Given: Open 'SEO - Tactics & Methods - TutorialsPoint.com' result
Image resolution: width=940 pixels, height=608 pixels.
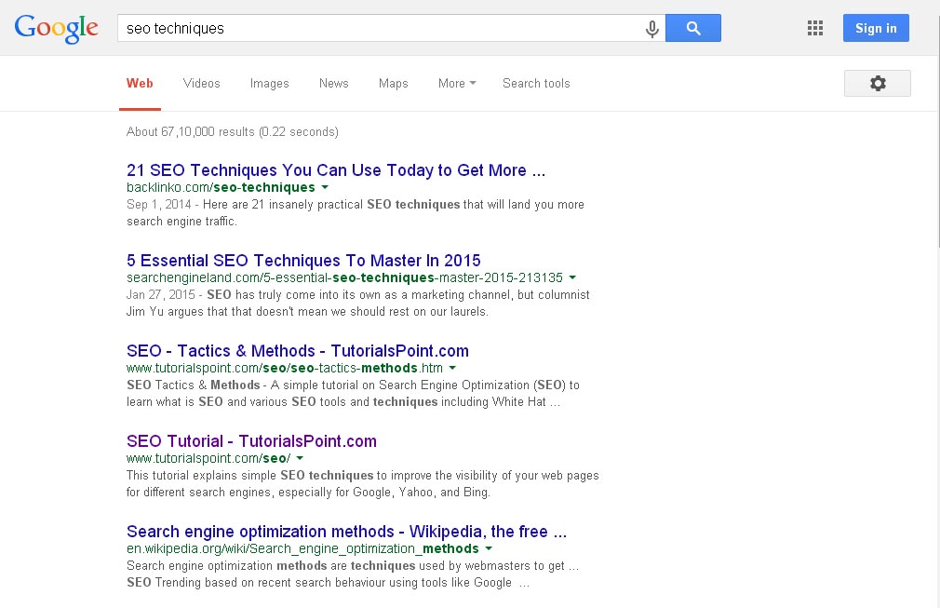Looking at the screenshot, I should tap(297, 351).
